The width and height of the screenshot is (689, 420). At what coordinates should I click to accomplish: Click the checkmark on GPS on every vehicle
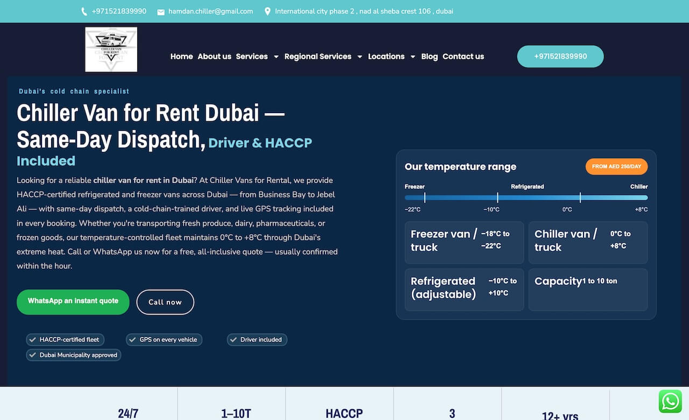[132, 340]
